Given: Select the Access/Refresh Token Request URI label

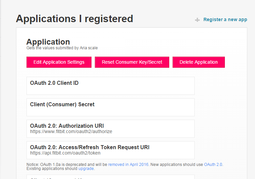Looking at the screenshot, I should click(x=89, y=147).
